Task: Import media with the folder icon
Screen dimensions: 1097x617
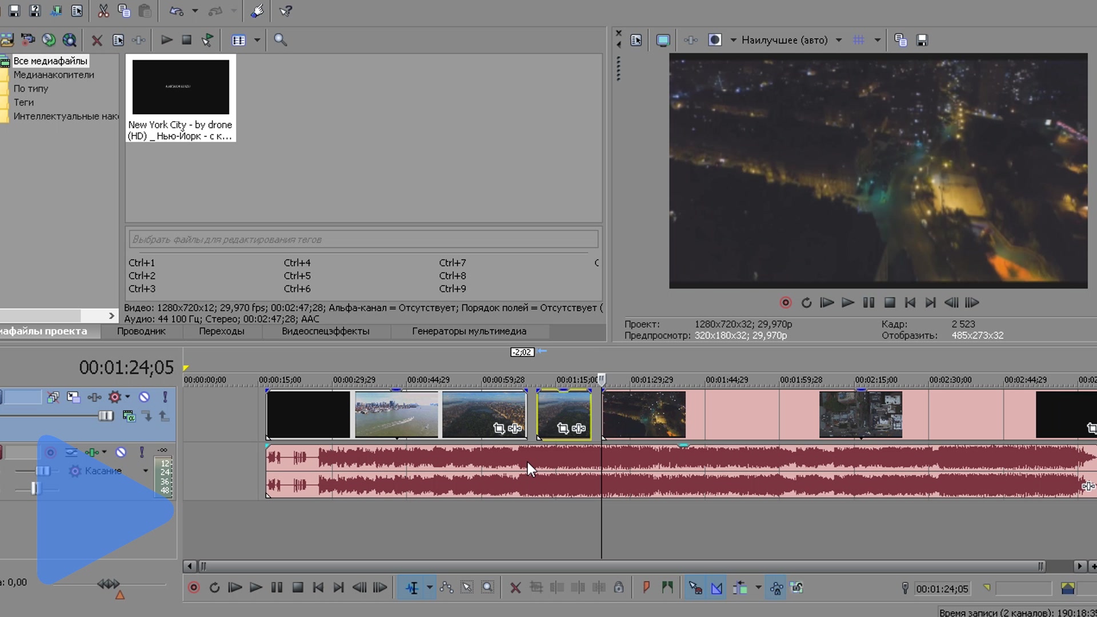Action: (7, 40)
